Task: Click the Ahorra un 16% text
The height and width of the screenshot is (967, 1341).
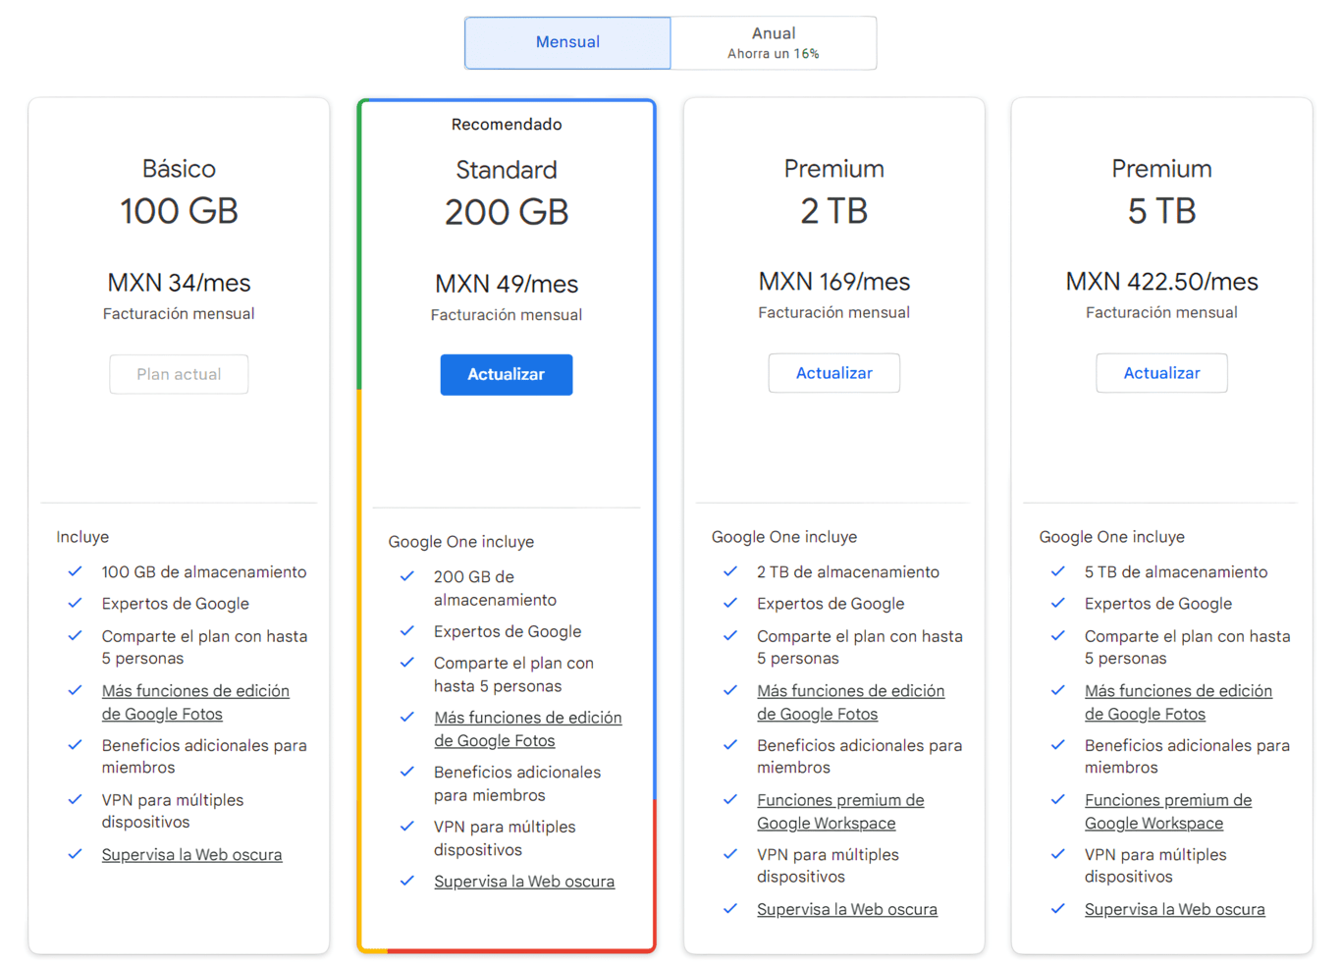Action: (774, 54)
